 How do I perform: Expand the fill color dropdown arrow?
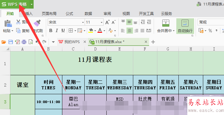(95, 31)
